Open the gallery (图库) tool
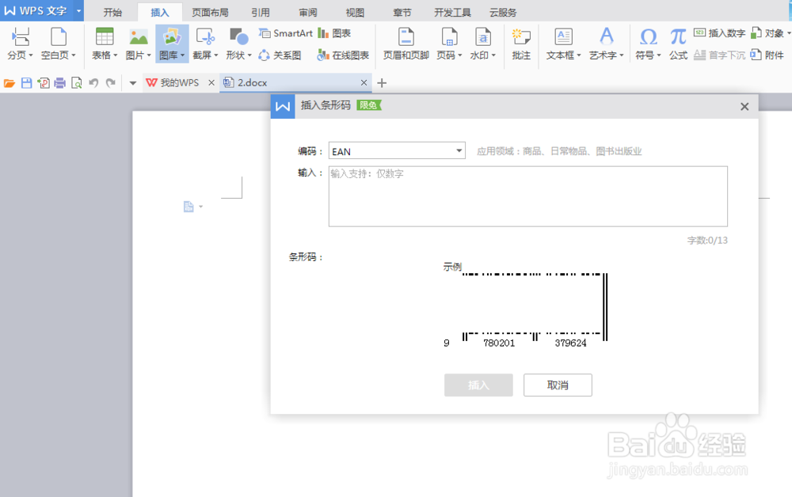 pyautogui.click(x=172, y=44)
